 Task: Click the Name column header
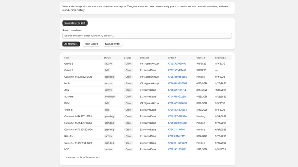67,58
